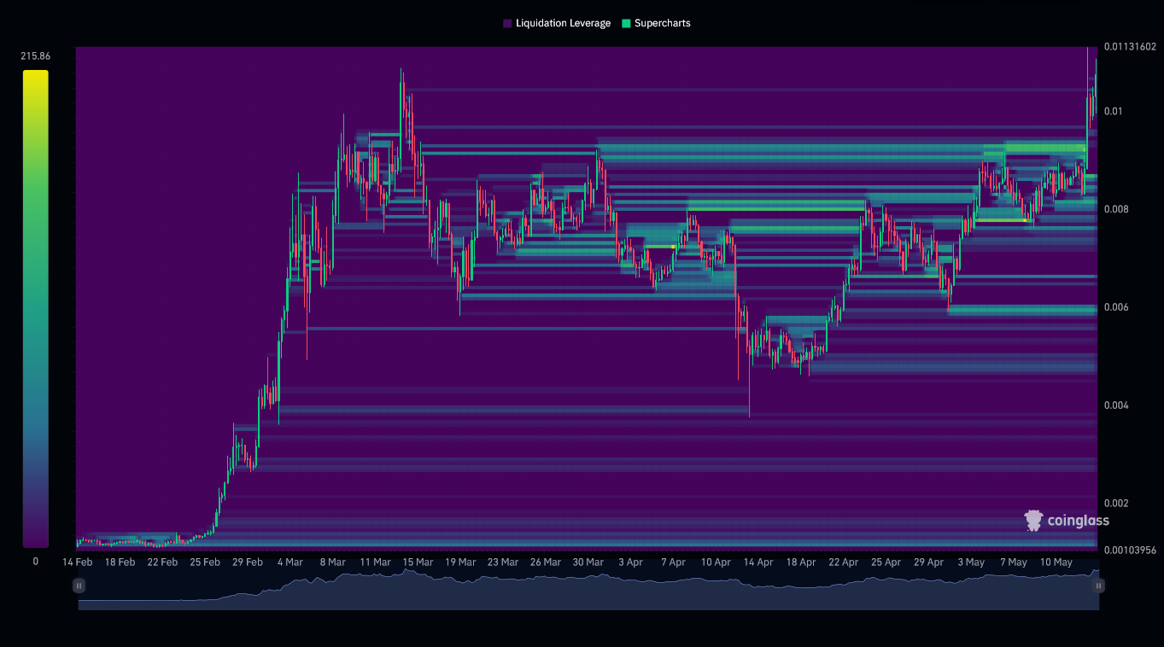Image resolution: width=1164 pixels, height=647 pixels.
Task: Click the Coinglass watermark logo
Action: (x=1067, y=521)
